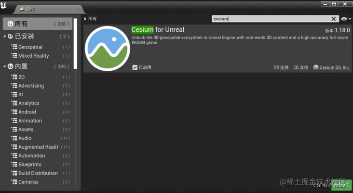Click the Augmented Reality list icon
The image size is (353, 193).
point(14,147)
